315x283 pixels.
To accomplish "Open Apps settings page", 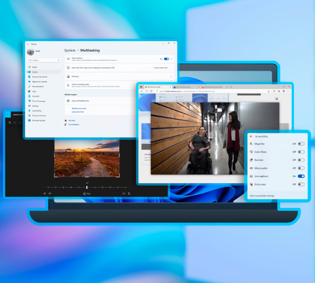I will point(44,91).
